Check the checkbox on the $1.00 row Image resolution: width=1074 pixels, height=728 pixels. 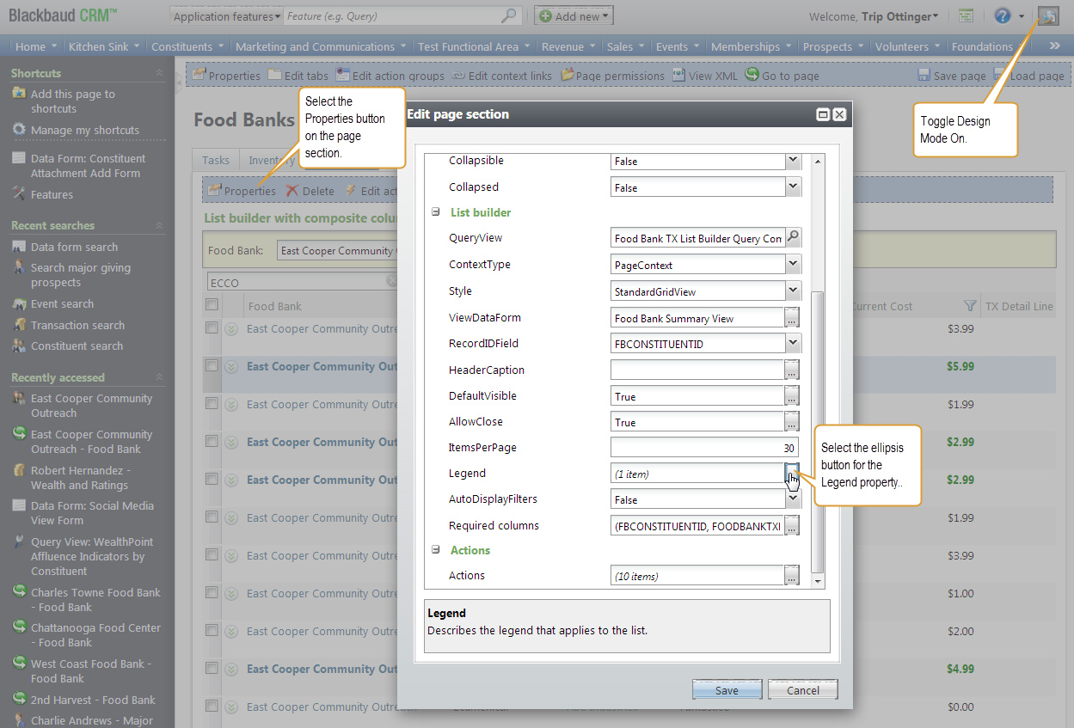[212, 592]
